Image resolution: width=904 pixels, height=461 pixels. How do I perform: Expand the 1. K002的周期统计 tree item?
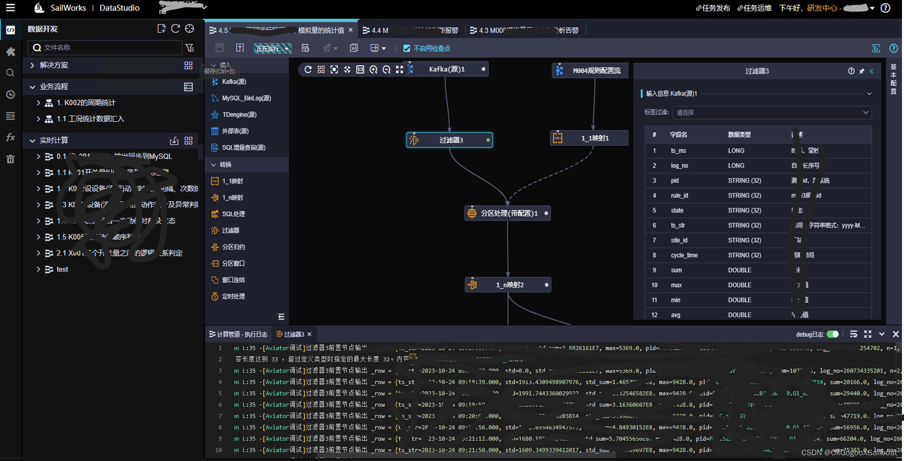click(38, 103)
